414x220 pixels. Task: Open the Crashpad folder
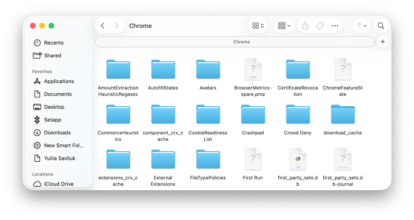click(253, 115)
